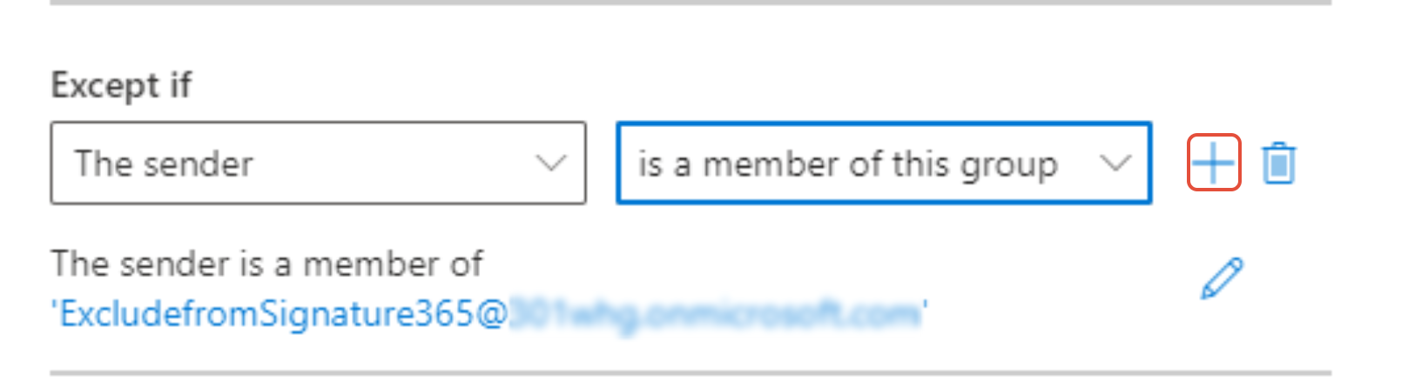Click the 'Except if' heading
The width and height of the screenshot is (1408, 381).
[121, 85]
